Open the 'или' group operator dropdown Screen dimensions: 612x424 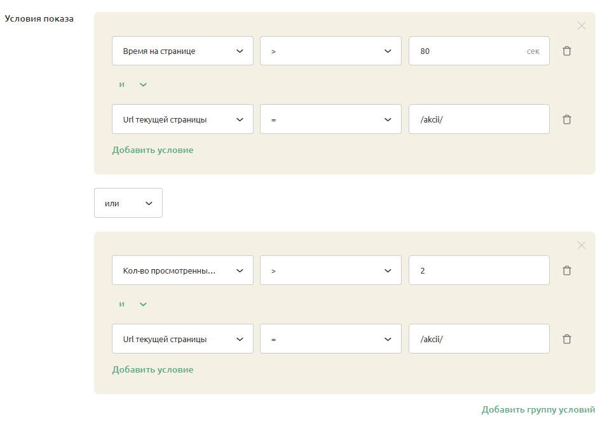128,203
